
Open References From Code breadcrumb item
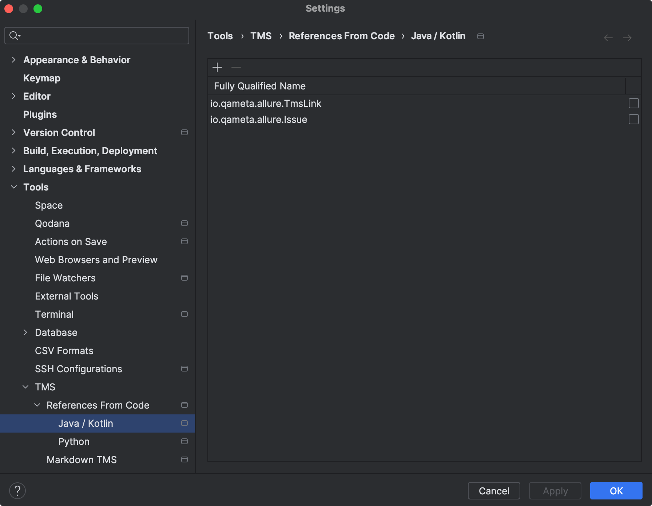pyautogui.click(x=341, y=36)
